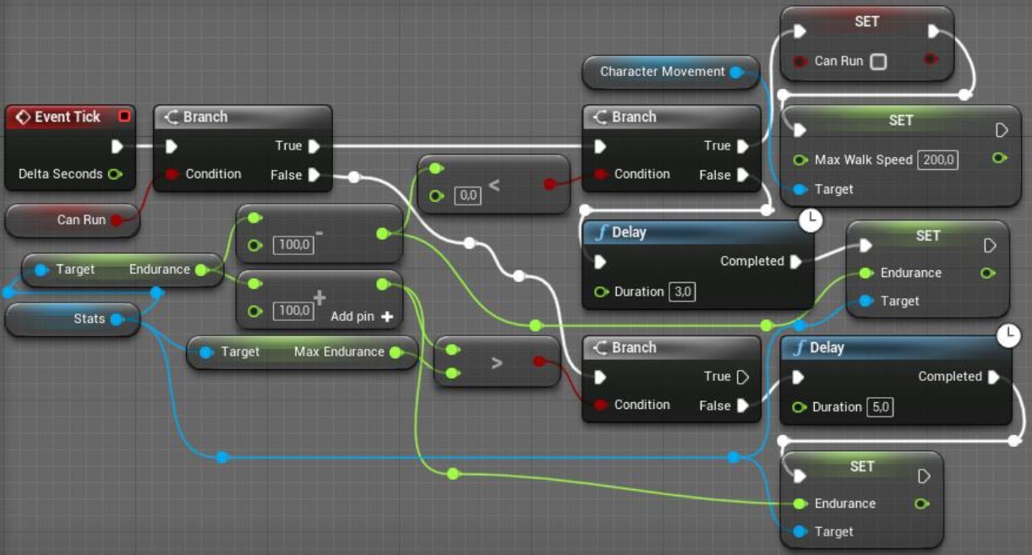Click the first Branch node's False pin
1032x555 pixels.
pyautogui.click(x=314, y=175)
